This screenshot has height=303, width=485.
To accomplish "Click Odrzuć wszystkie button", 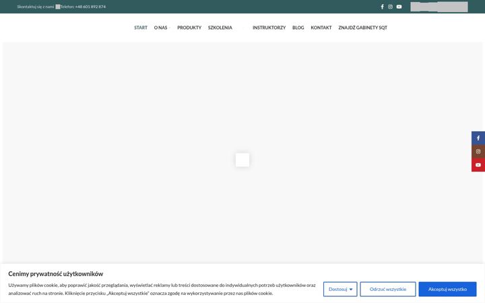I will click(388, 289).
